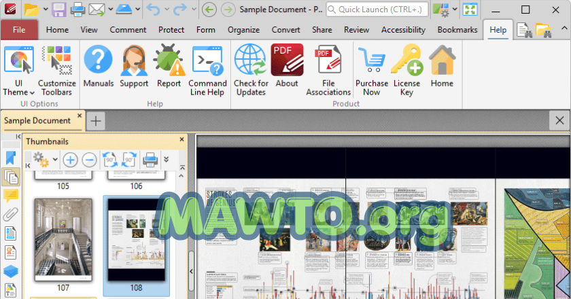Open the UI layout settings icon
571x299 pixels.
440,10
